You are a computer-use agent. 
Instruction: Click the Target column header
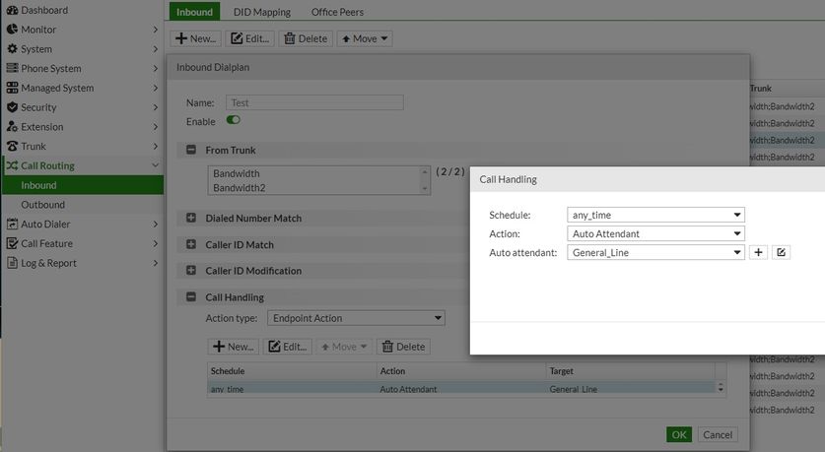coord(630,371)
